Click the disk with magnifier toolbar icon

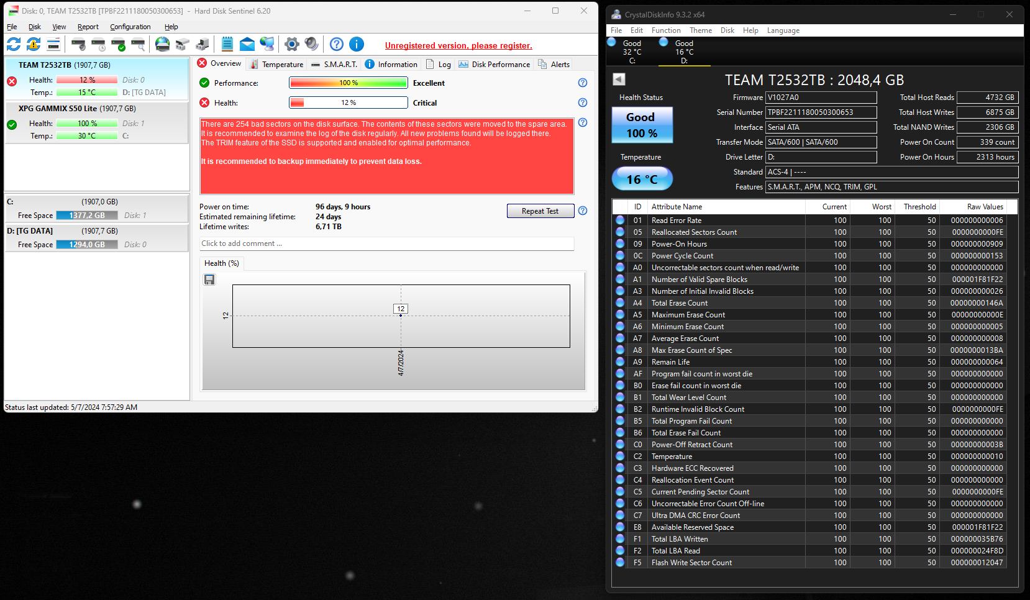point(138,44)
